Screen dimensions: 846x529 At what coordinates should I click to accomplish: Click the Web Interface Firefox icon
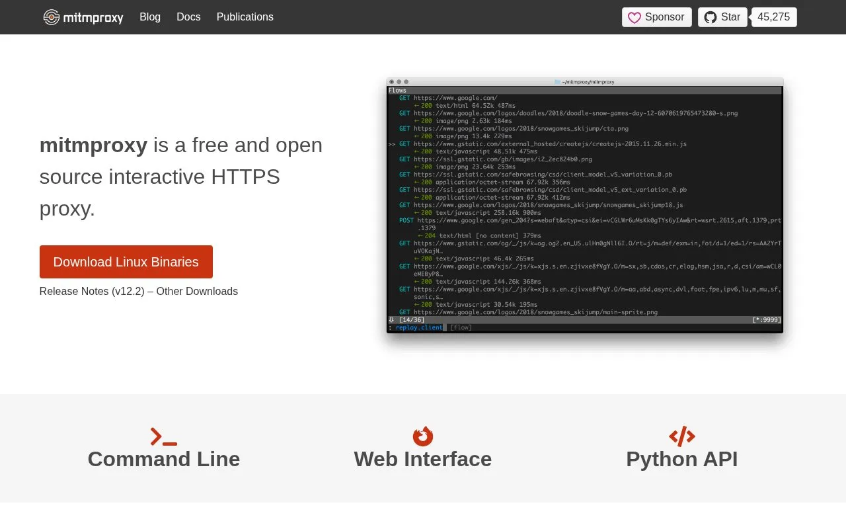click(423, 436)
